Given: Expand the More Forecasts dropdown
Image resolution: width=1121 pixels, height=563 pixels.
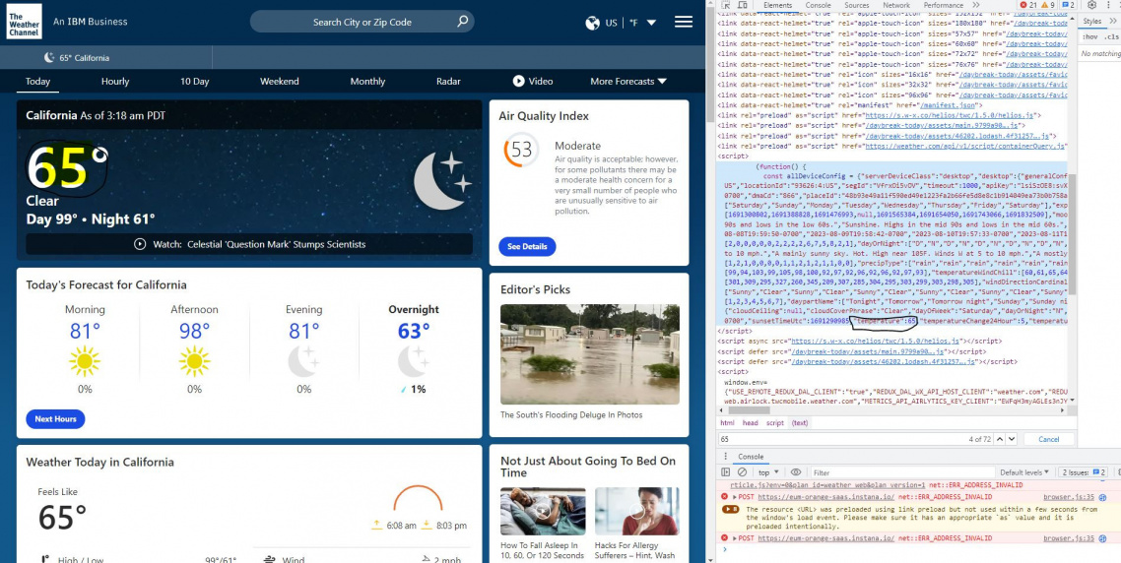Looking at the screenshot, I should 628,82.
